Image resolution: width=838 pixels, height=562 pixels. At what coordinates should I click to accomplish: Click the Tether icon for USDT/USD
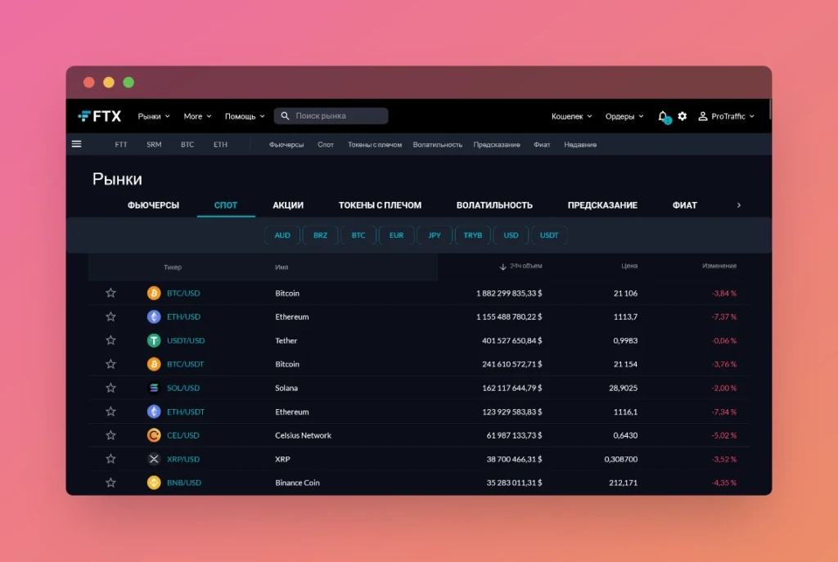pos(154,340)
